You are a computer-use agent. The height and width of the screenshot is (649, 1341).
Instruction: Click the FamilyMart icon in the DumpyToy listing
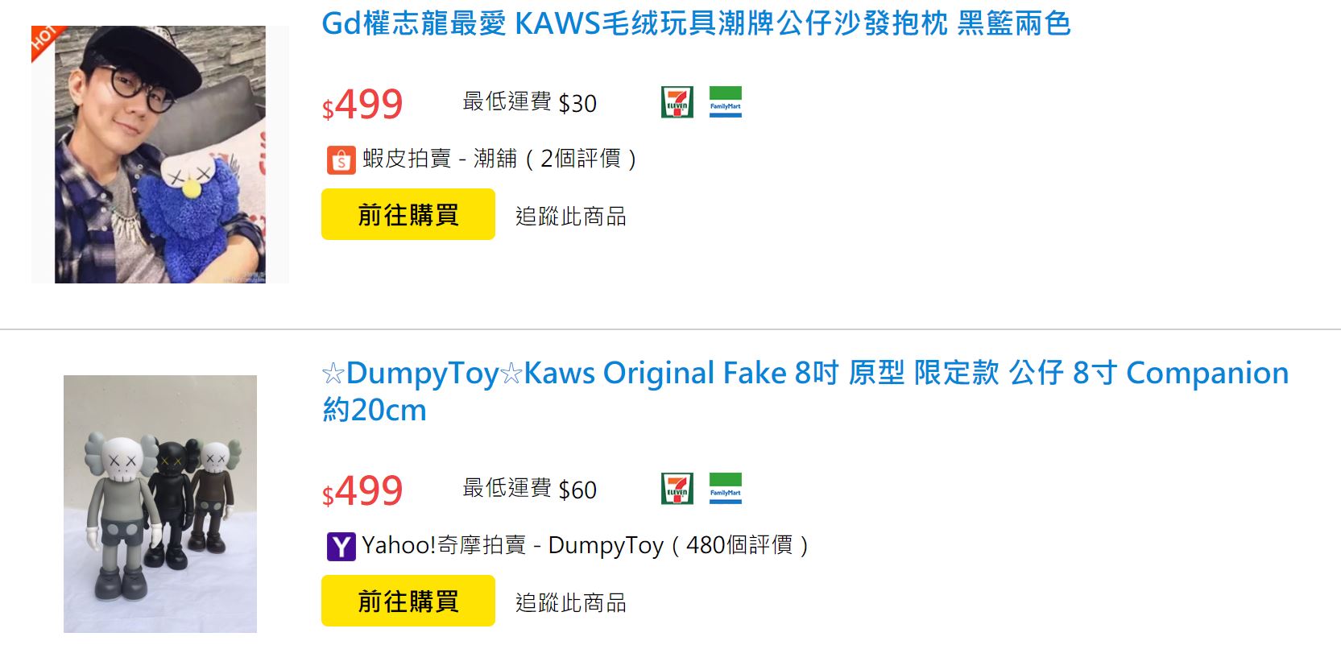point(725,489)
